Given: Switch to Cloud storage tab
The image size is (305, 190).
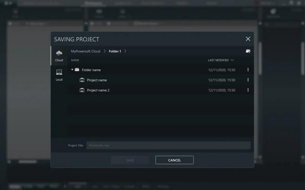Looking at the screenshot, I should pyautogui.click(x=59, y=56).
